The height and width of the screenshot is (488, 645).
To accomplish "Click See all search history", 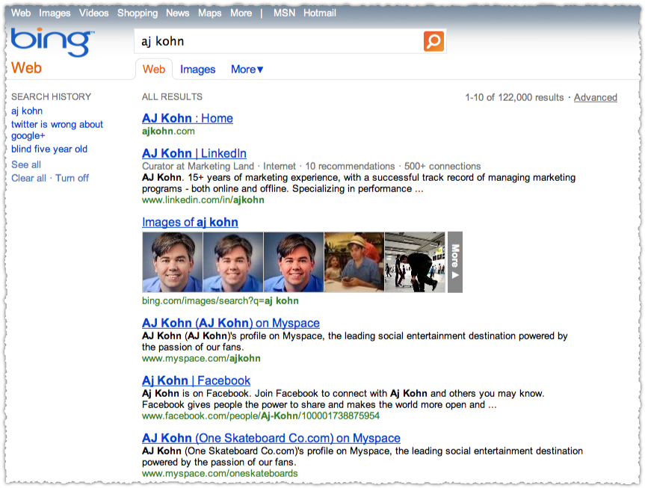I will [26, 164].
